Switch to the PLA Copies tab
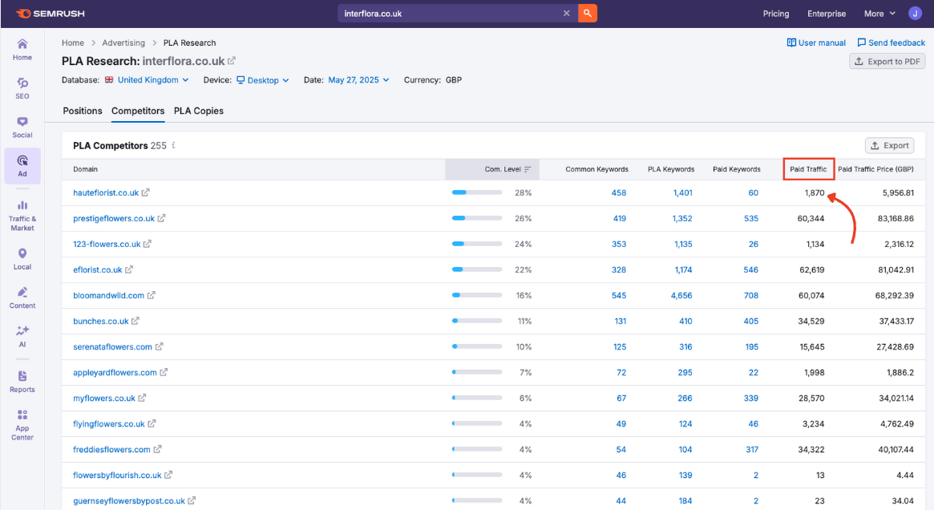 click(x=199, y=111)
